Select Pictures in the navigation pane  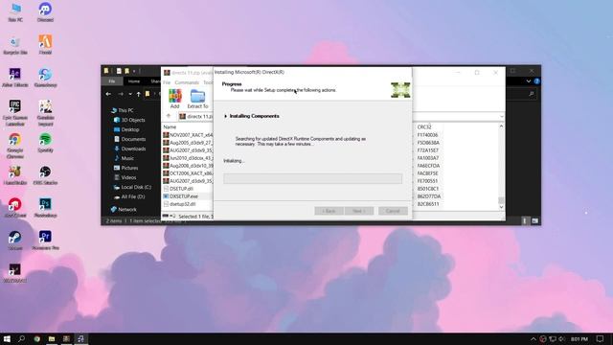(125, 168)
